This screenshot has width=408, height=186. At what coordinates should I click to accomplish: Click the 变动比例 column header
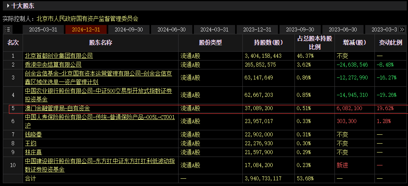(x=391, y=43)
